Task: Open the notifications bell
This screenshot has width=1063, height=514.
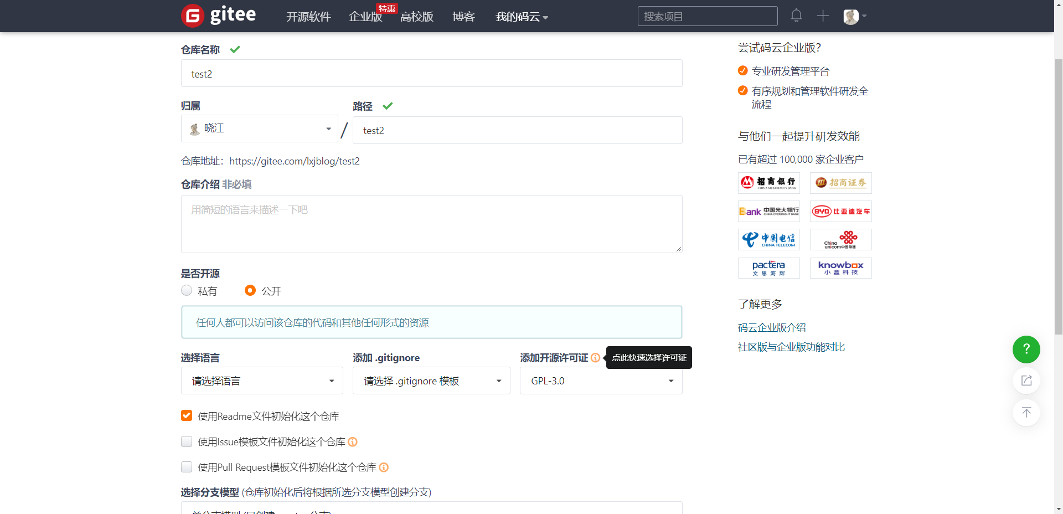Action: coord(796,16)
